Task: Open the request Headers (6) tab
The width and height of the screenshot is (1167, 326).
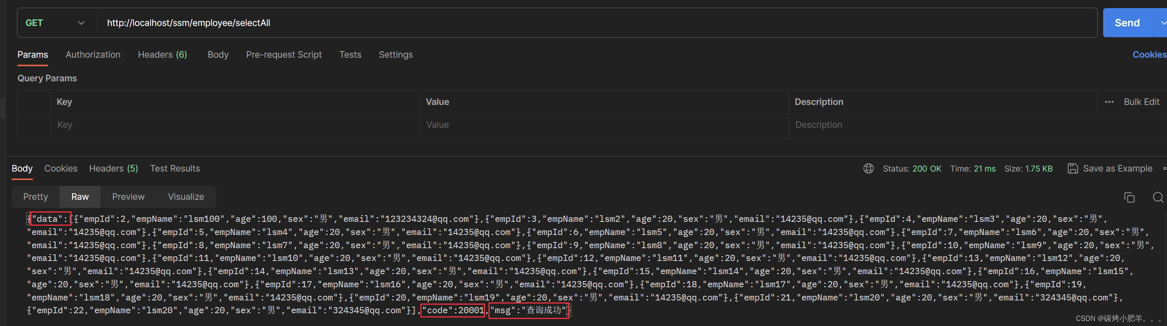Action: [x=162, y=55]
